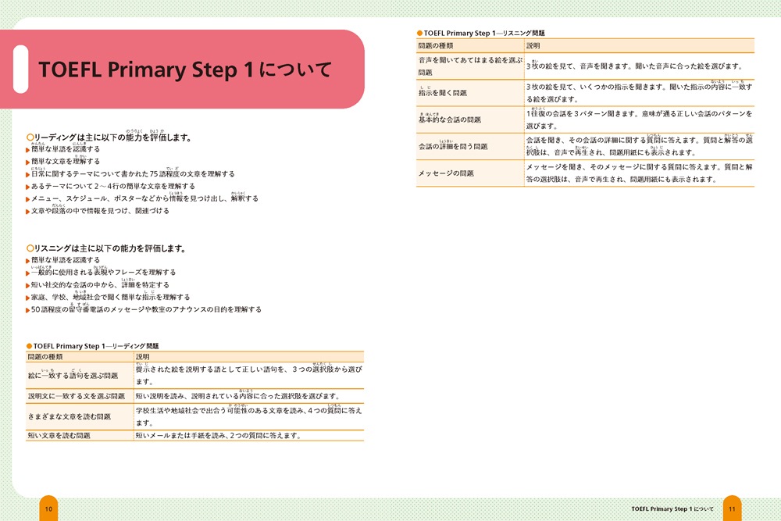Click the 会話の詳細を問う問題 row label
The width and height of the screenshot is (781, 521).
pyautogui.click(x=453, y=146)
